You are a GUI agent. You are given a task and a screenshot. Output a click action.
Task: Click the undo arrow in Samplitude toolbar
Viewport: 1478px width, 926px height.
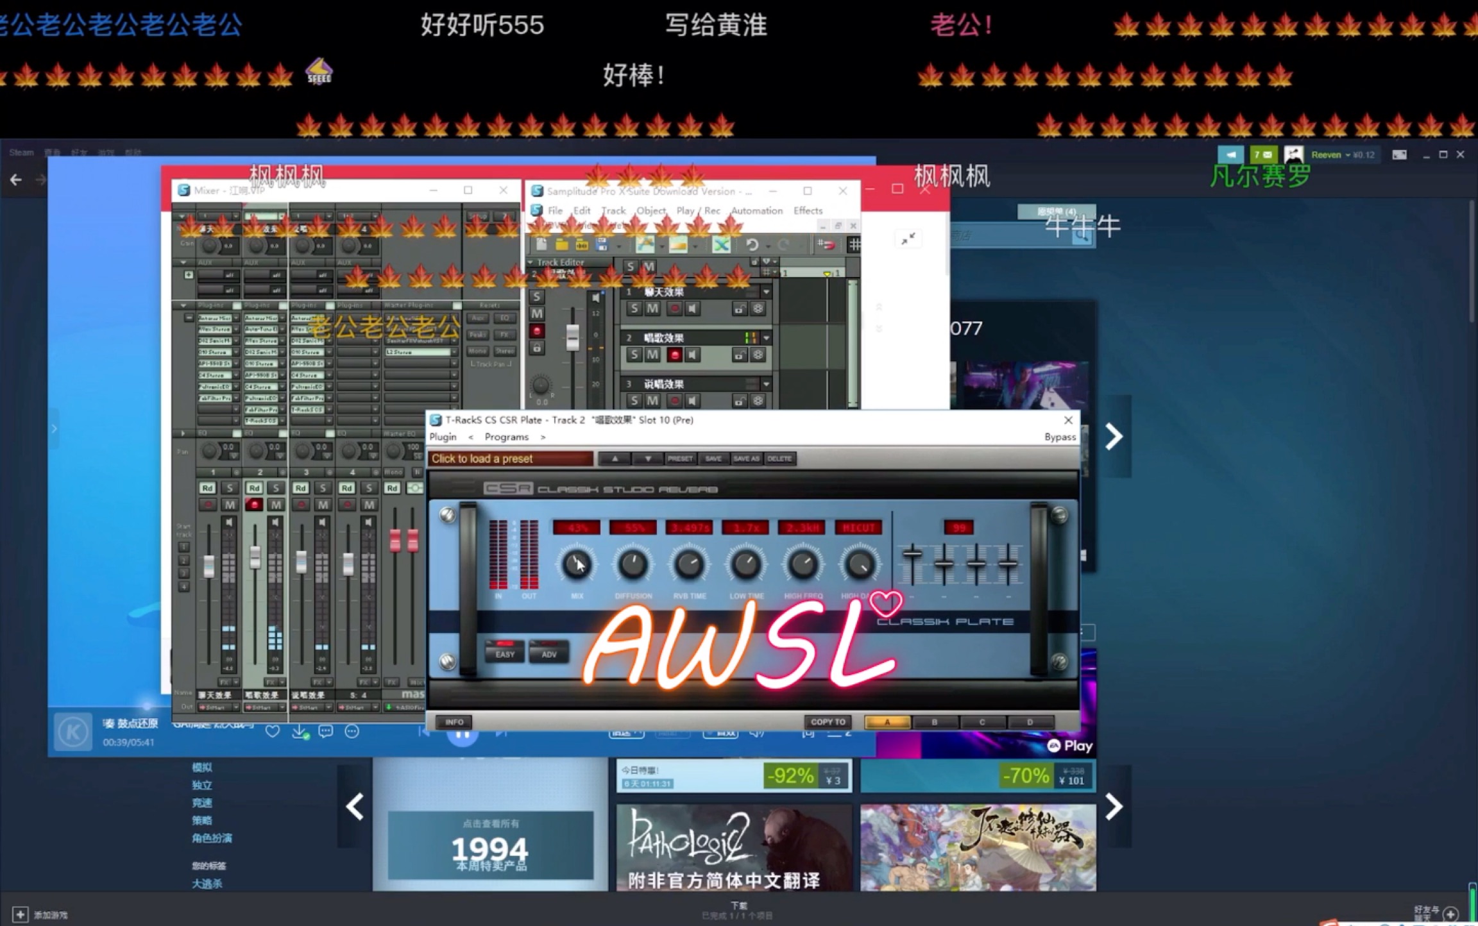[752, 244]
